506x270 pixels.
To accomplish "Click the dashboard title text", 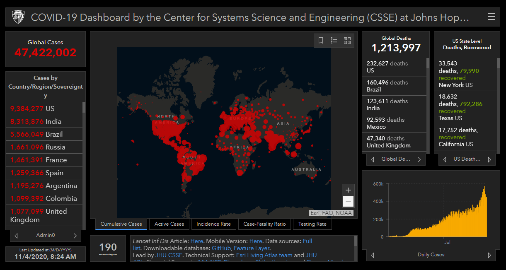I will (250, 17).
